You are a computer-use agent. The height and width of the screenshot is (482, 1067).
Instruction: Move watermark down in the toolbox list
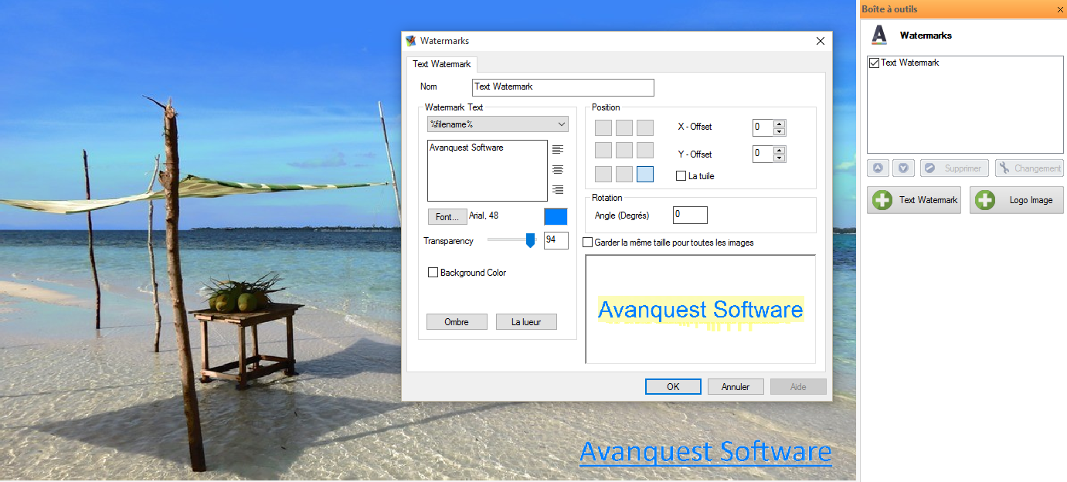(x=903, y=168)
